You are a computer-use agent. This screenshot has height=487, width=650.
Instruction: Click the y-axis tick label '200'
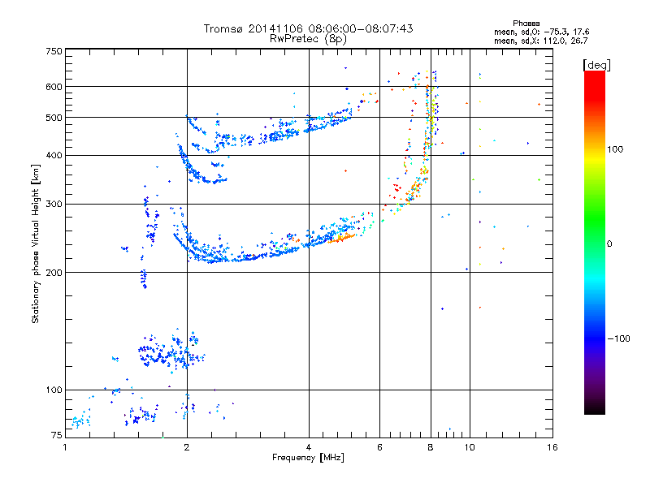pos(54,273)
